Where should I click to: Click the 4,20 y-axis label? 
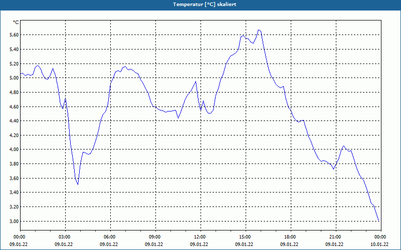coord(14,135)
